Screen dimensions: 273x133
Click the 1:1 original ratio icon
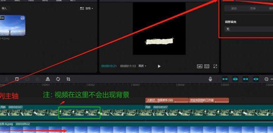point(207,66)
